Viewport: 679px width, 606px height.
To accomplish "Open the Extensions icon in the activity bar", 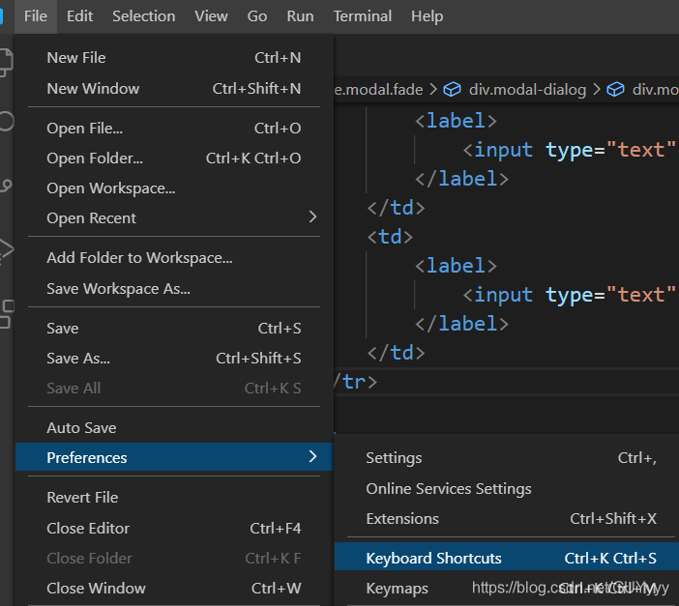I will point(6,311).
